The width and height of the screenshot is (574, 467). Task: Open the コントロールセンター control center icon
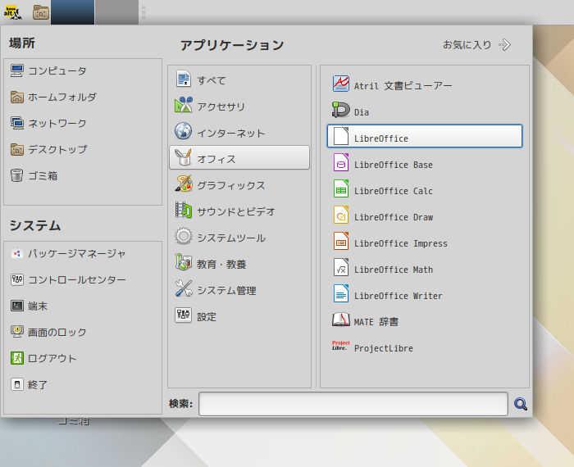pos(17,279)
